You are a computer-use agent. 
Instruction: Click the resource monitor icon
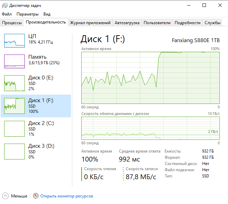pos(36,196)
